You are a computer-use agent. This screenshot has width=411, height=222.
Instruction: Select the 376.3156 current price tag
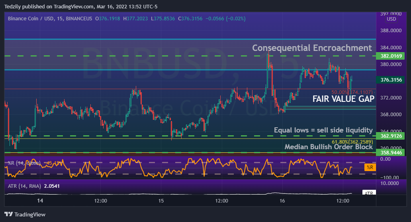390,80
